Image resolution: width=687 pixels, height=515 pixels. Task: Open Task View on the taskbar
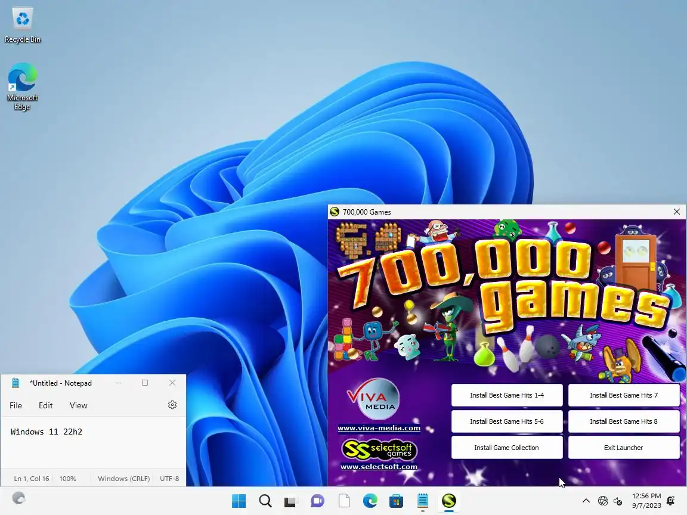pyautogui.click(x=290, y=501)
